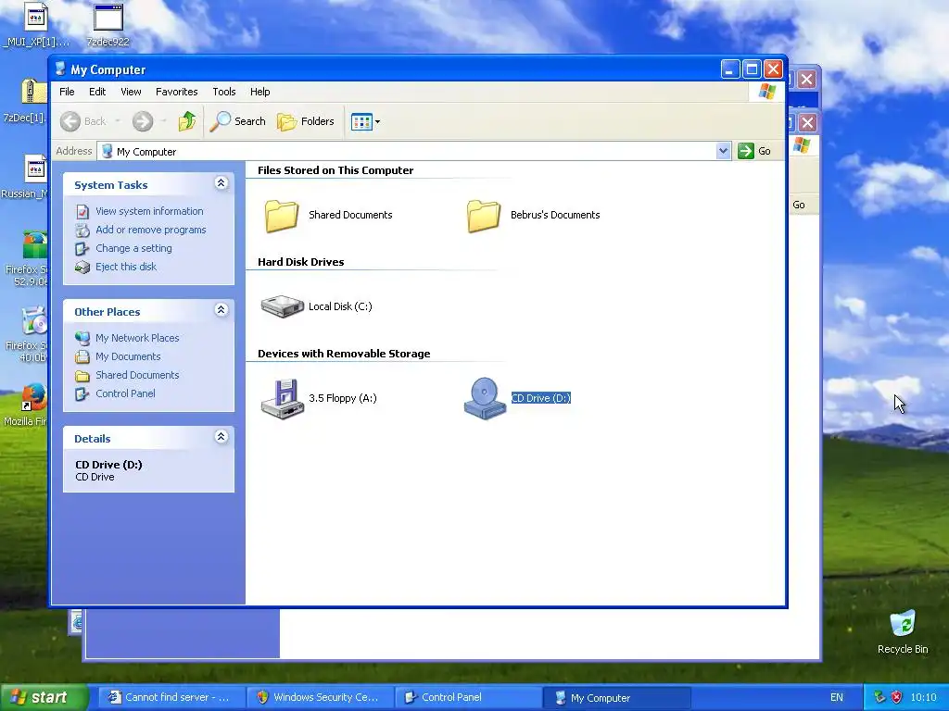The image size is (949, 711).
Task: Collapse the Details panel
Action: pos(221,437)
